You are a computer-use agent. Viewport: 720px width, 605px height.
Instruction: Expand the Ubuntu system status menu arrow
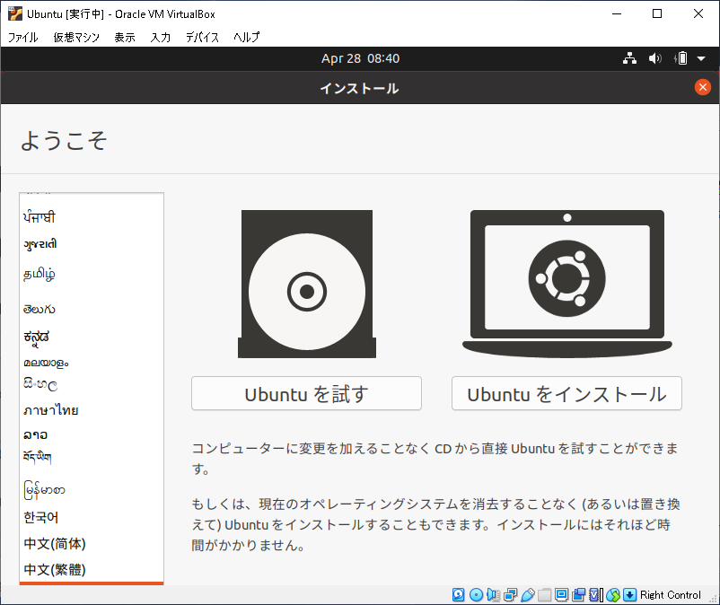(700, 58)
